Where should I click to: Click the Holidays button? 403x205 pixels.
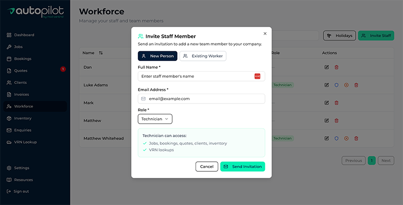[x=340, y=36]
